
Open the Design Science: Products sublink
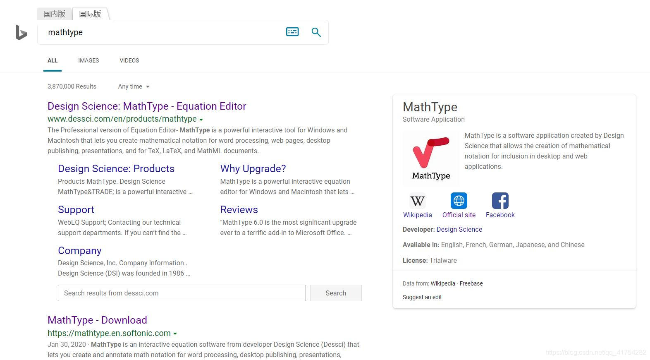tap(116, 169)
